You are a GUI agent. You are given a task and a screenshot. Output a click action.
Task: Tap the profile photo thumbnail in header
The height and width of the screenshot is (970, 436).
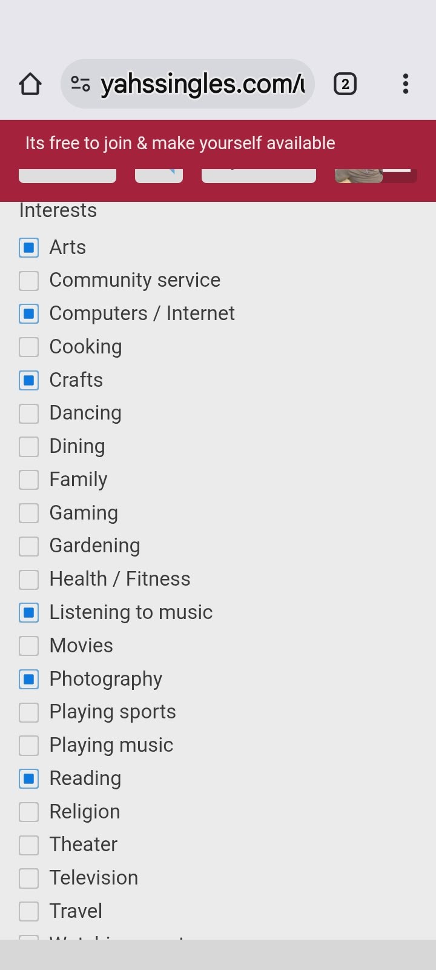point(358,176)
